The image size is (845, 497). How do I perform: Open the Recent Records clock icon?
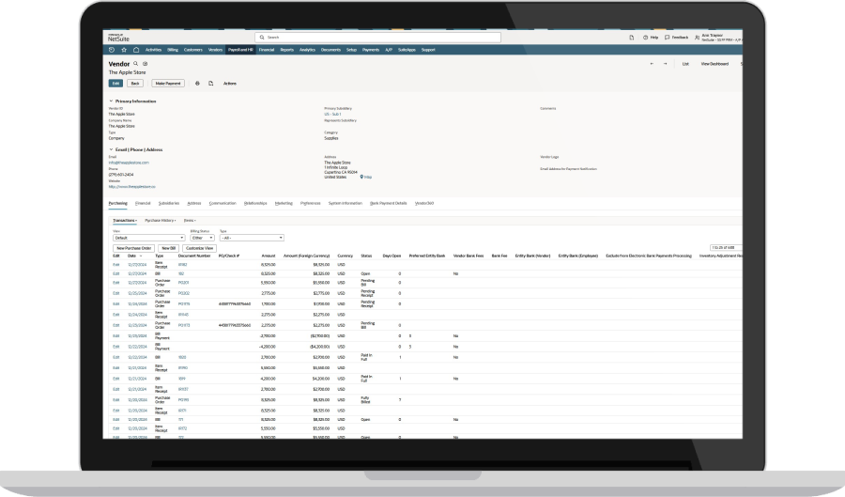(112, 50)
